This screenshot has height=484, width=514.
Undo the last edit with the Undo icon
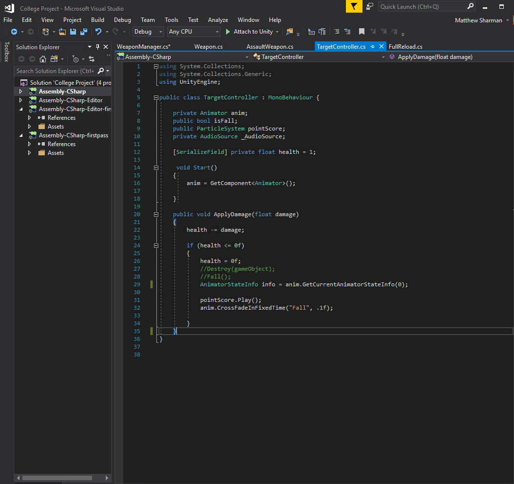tap(98, 32)
